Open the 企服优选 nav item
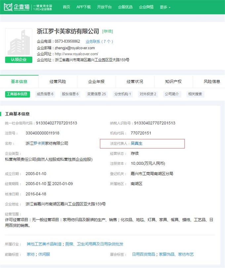The height and width of the screenshot is (268, 225). click(x=125, y=7)
